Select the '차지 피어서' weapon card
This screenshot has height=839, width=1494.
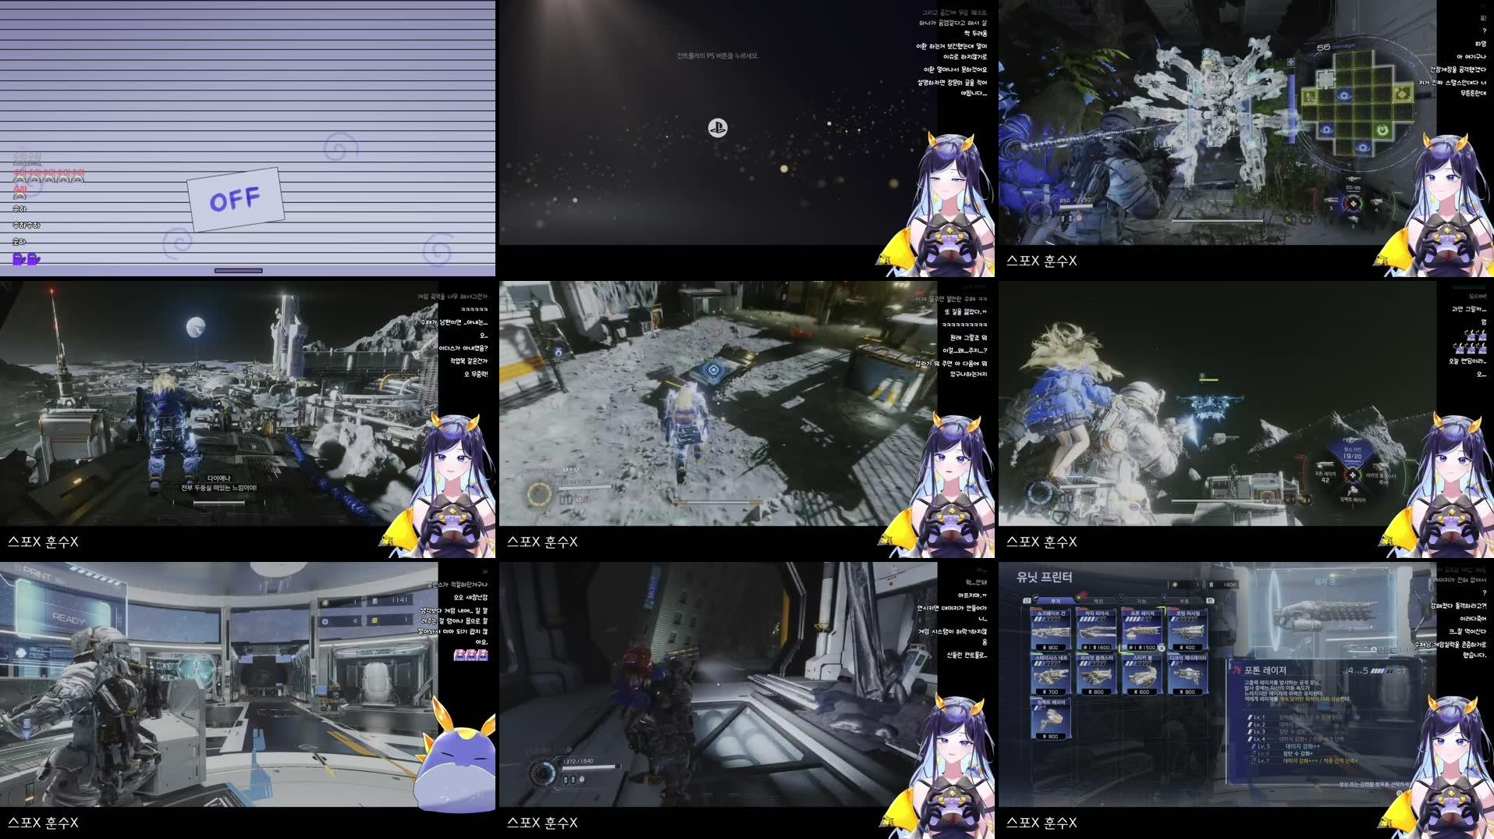pyautogui.click(x=1096, y=631)
